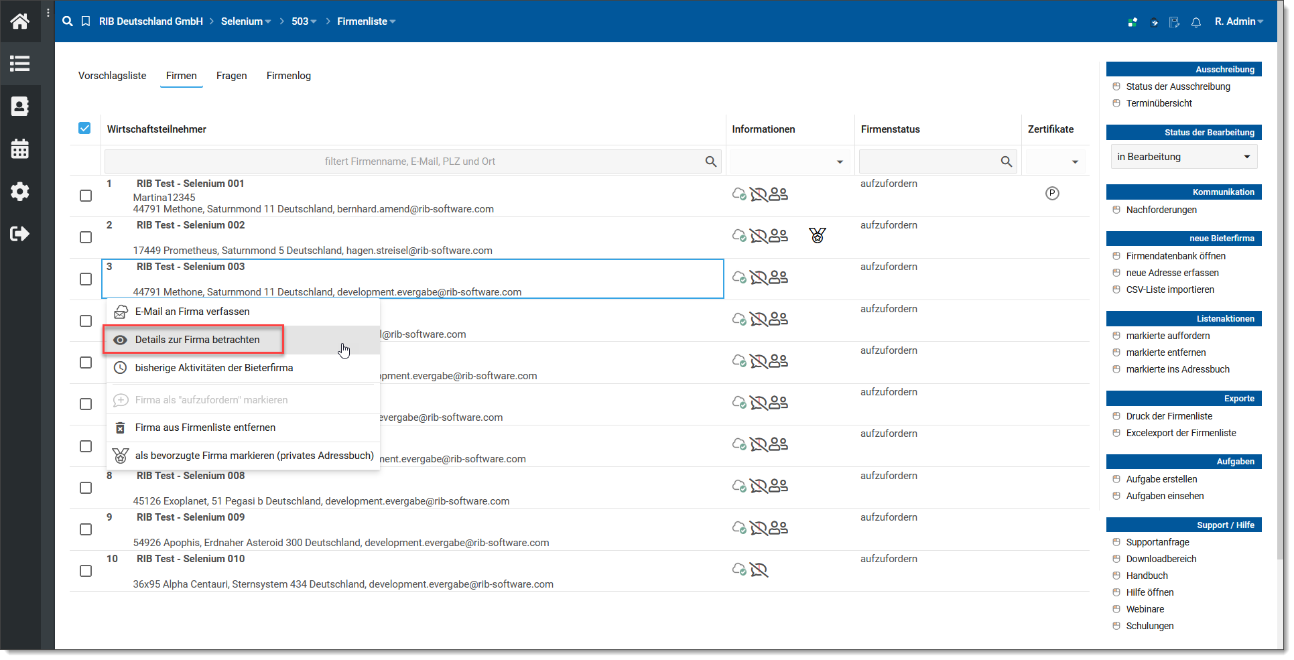Click 'markierte auffordern' link
1294x660 pixels.
point(1168,336)
